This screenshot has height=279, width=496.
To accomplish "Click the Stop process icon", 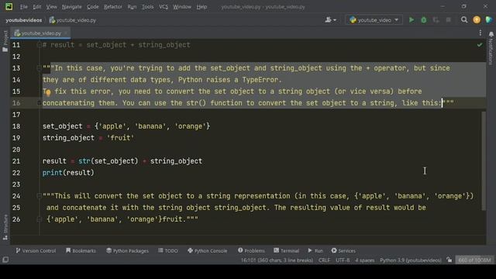I will [x=448, y=20].
